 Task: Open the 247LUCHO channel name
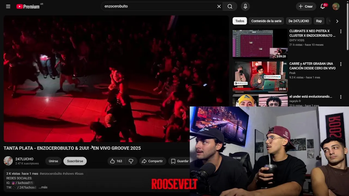coord(24,159)
